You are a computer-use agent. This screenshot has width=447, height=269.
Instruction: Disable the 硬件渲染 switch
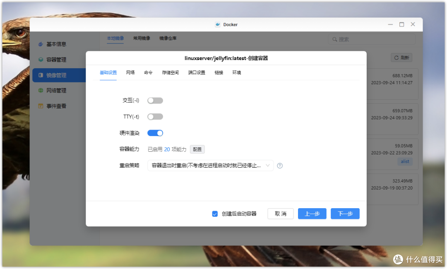pyautogui.click(x=155, y=133)
